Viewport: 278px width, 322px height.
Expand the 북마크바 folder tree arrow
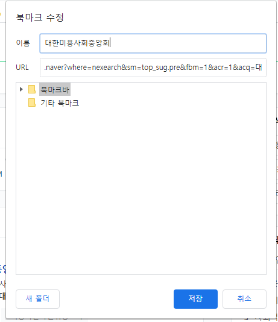(x=21, y=89)
